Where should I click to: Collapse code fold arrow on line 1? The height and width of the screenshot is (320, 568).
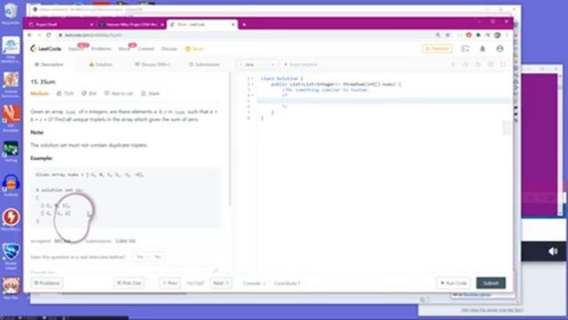coord(253,78)
